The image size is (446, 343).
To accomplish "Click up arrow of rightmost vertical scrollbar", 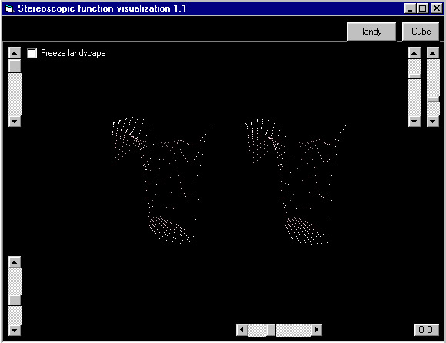I will 433,53.
